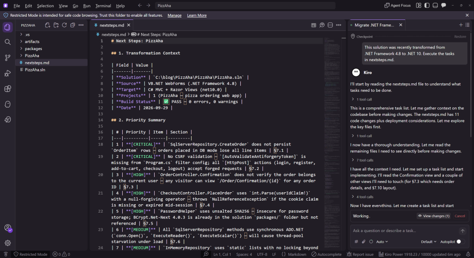
Task: Open notifications bell in status bar
Action: point(468,254)
